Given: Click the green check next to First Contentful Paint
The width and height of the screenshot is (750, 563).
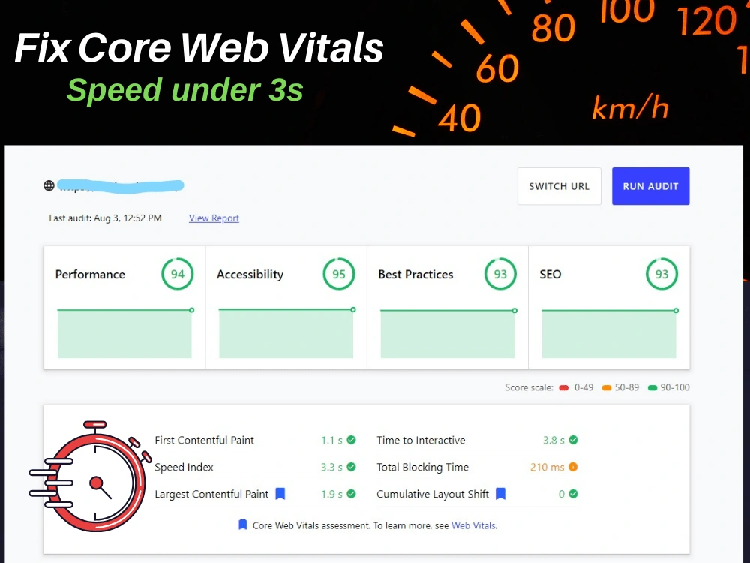Looking at the screenshot, I should click(x=351, y=440).
